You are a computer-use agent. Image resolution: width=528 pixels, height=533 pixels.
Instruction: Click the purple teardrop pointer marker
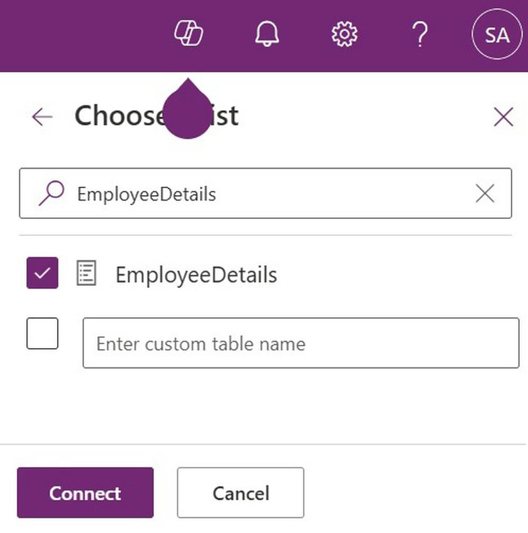pyautogui.click(x=188, y=108)
